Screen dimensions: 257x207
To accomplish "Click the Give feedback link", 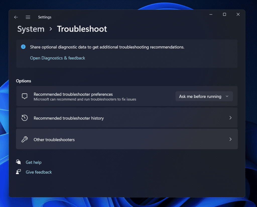I will pyautogui.click(x=39, y=172).
